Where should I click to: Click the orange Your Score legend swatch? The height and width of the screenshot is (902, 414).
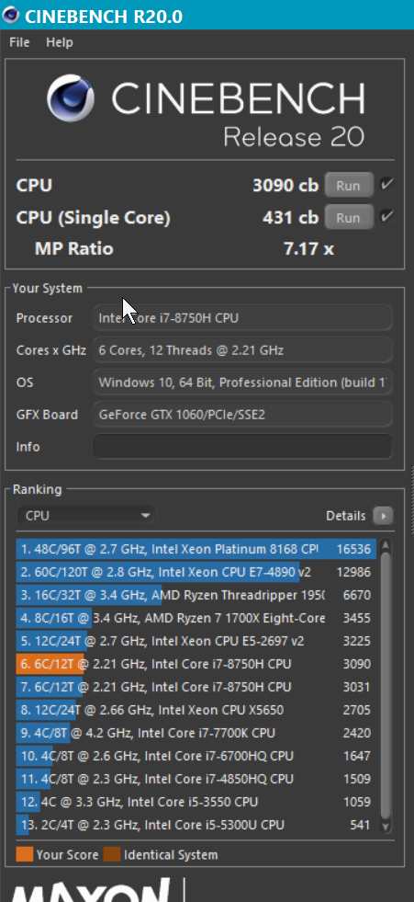pos(25,855)
